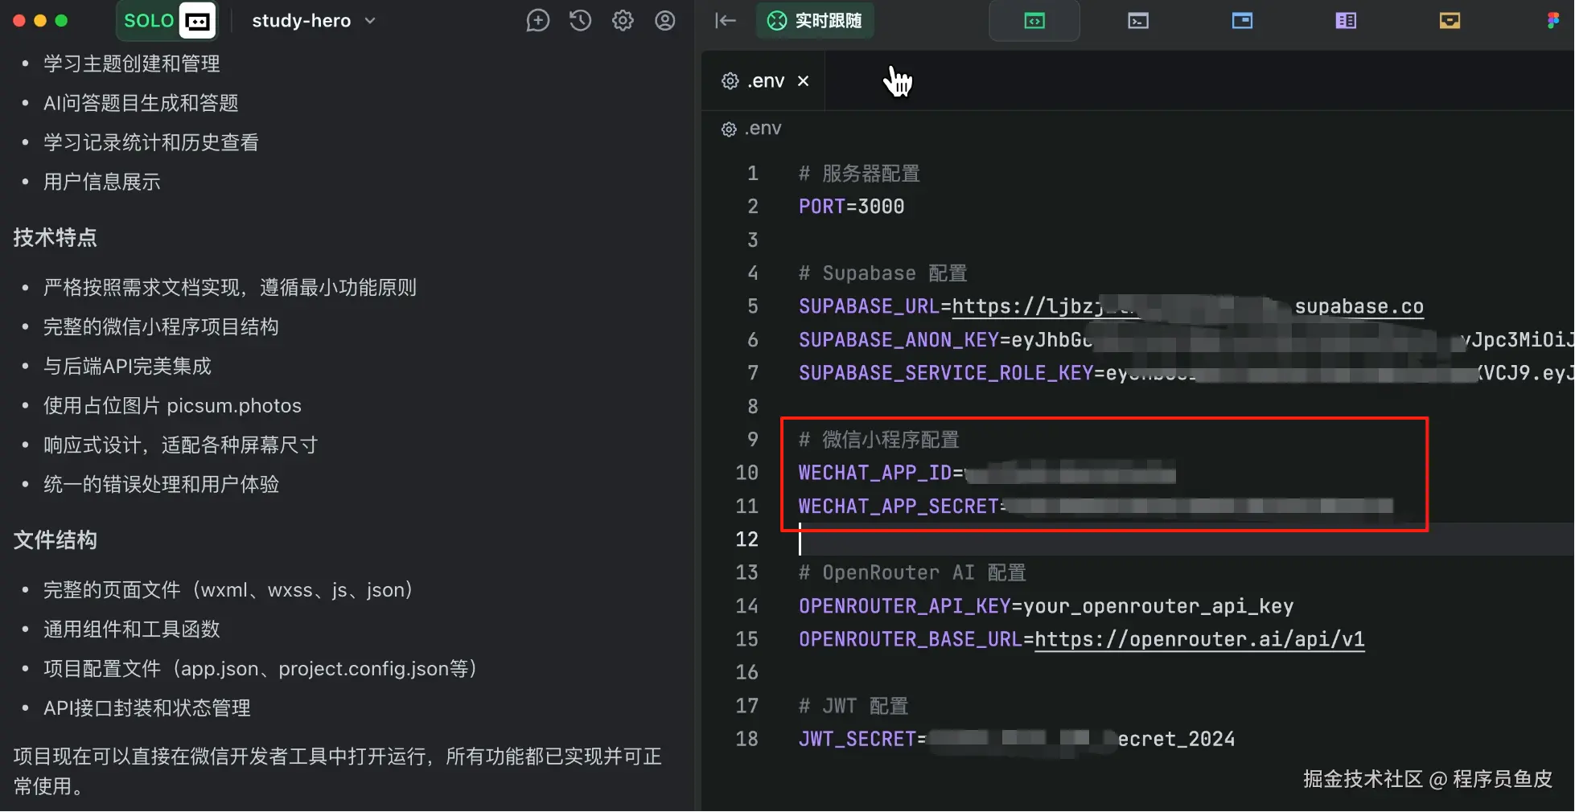Toggle the 实时跟随 live follow button

(814, 21)
